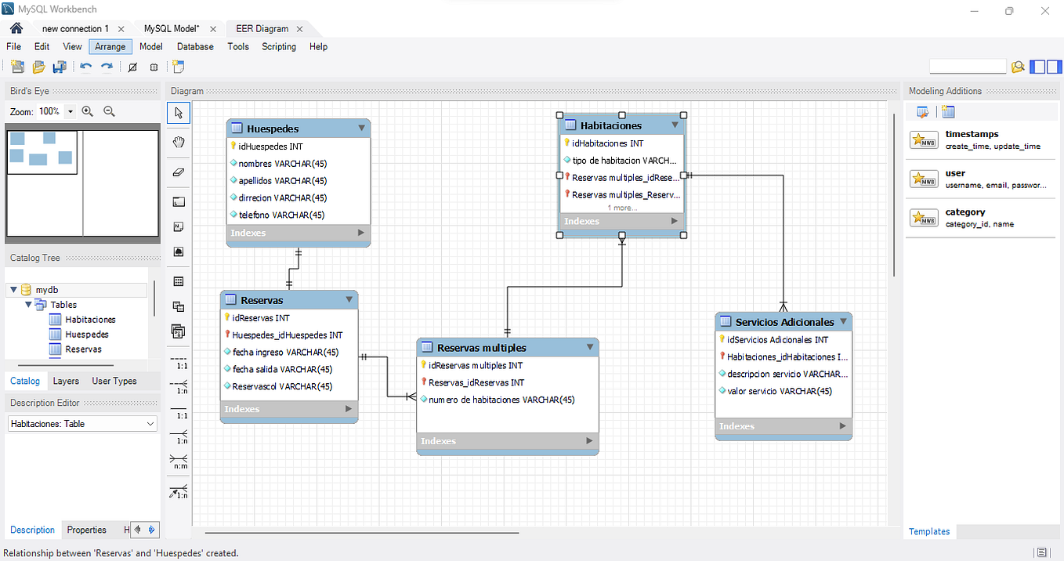Viewport: 1064px width, 561px height.
Task: Click the search field in the toolbar
Action: click(967, 66)
